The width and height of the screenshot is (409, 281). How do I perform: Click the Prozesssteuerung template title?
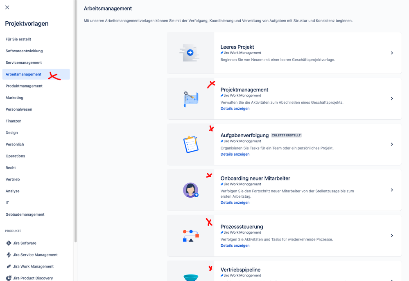242,227
